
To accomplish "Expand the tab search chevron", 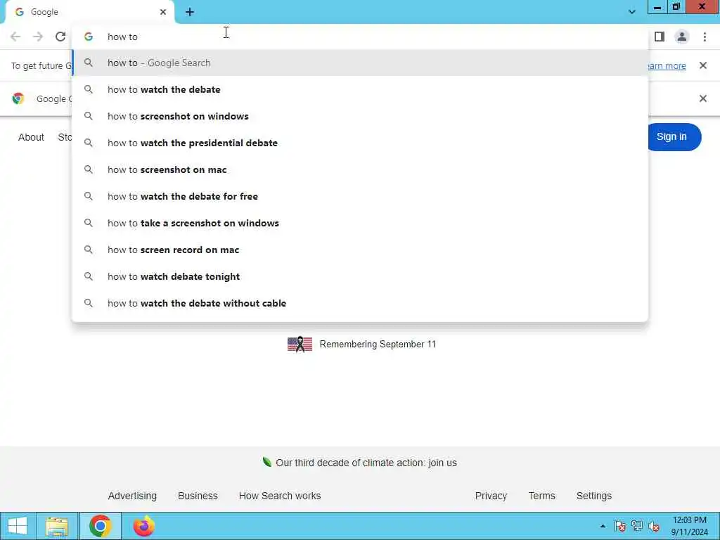I will click(632, 12).
